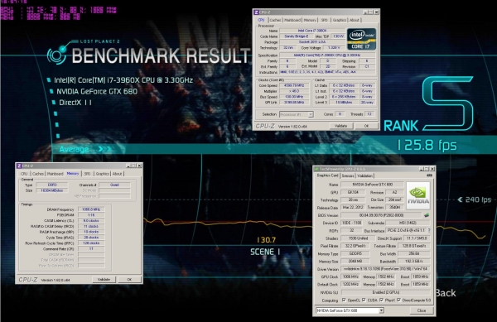The image size is (497, 322).
Task: Click the Intel Core i7 logo badge
Action: coord(361,39)
